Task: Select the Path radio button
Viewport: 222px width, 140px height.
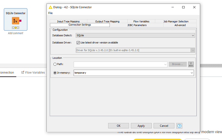Action: click(55, 64)
